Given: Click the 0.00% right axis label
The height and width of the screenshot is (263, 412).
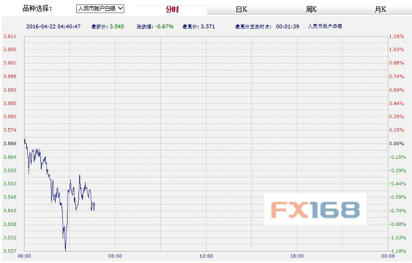Looking at the screenshot, I should (x=396, y=144).
